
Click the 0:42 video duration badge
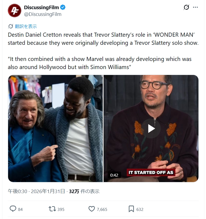pos(114,175)
